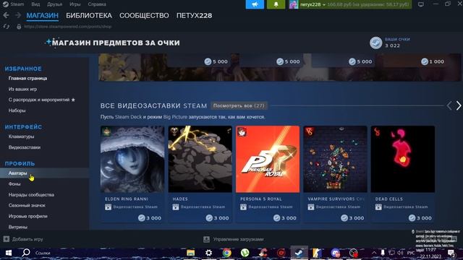The image size is (463, 260).
Task: Click the Посмотреть все (27) button
Action: coord(239,105)
